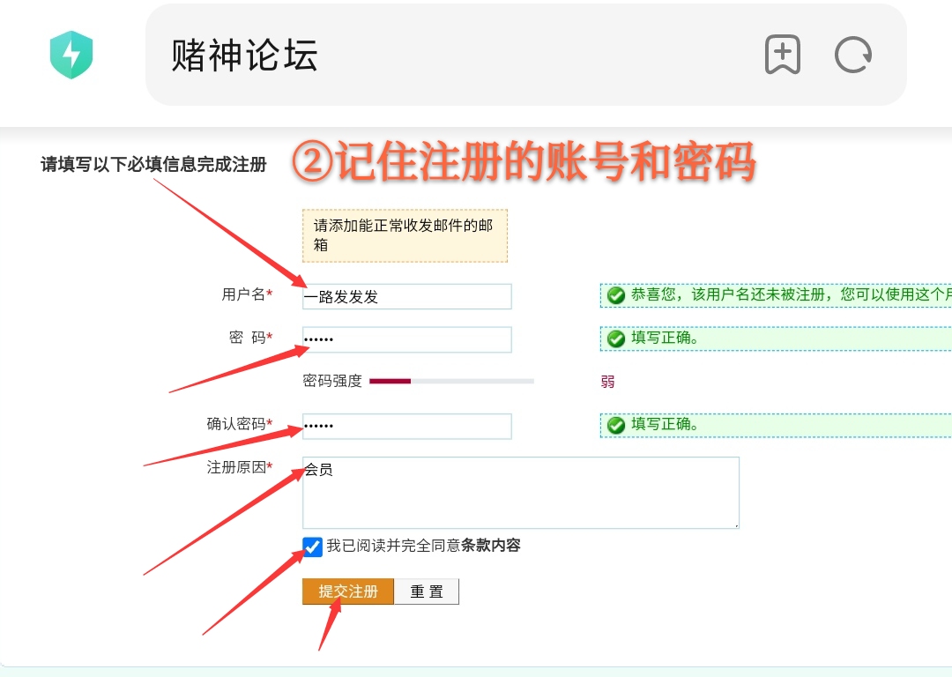Image resolution: width=952 pixels, height=677 pixels.
Task: Click the 用户名 field label
Action: point(244,295)
